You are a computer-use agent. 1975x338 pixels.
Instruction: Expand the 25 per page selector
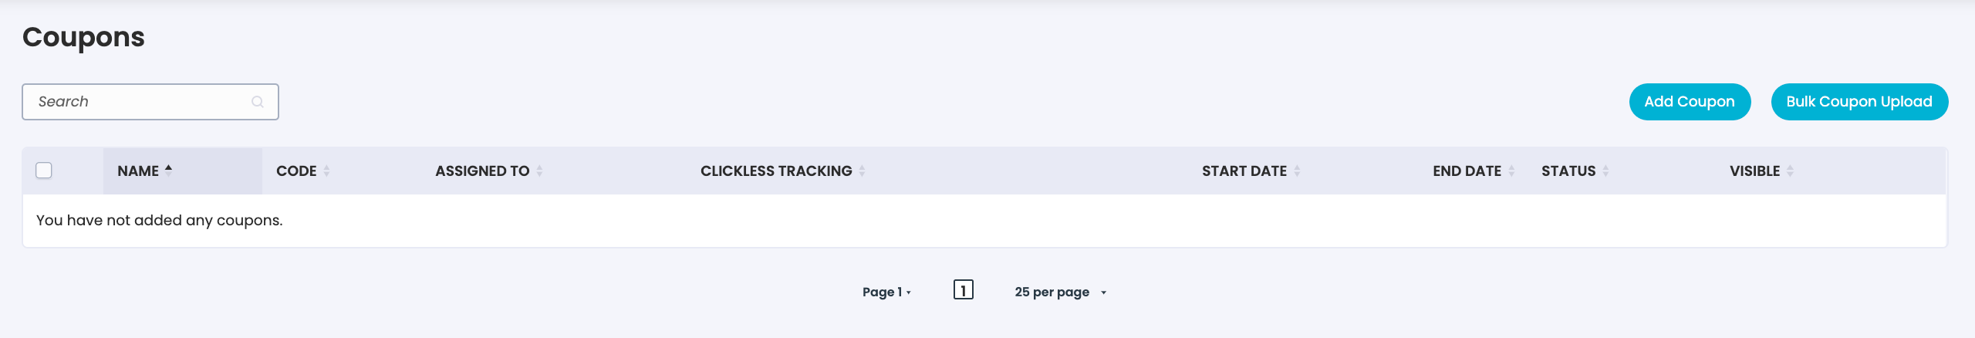[1061, 292]
